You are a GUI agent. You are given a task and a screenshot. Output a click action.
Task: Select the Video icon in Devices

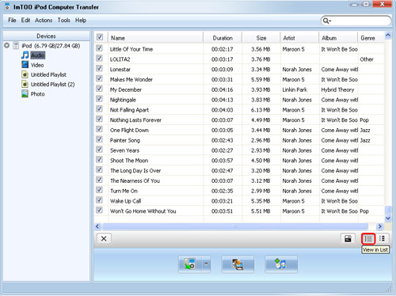coord(25,65)
